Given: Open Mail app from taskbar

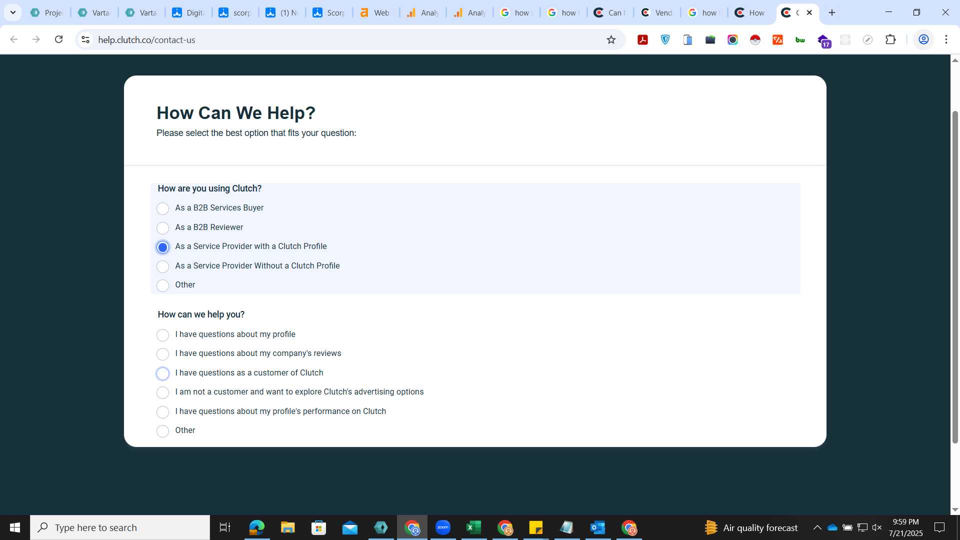Looking at the screenshot, I should (350, 527).
